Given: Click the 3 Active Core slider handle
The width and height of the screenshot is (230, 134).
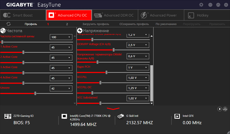Looking at the screenshot, I should point(23,73).
